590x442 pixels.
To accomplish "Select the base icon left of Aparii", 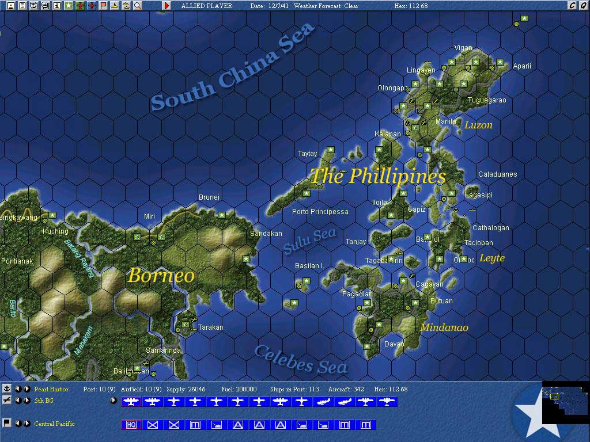I will (x=500, y=62).
